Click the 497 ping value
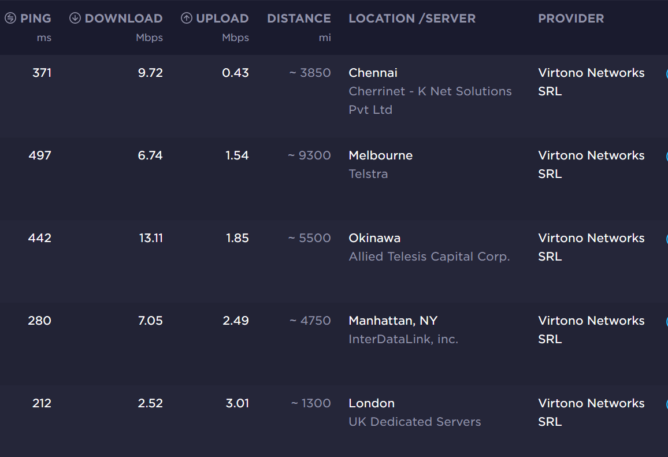The width and height of the screenshot is (668, 457). [x=40, y=155]
